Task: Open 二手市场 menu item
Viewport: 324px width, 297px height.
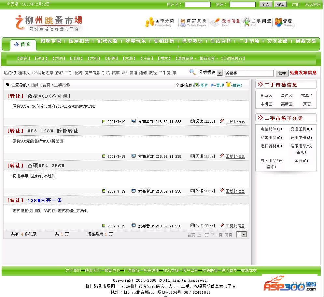Action: point(249,41)
